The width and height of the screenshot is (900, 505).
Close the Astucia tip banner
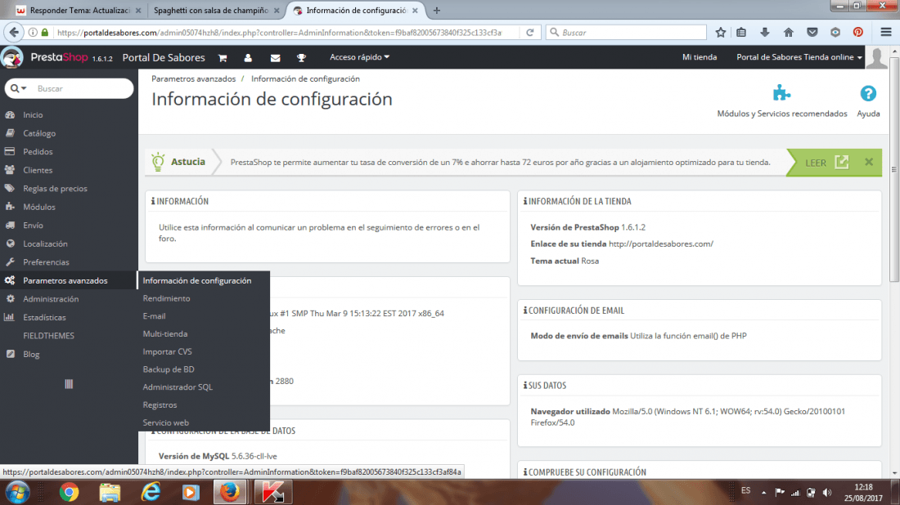click(869, 163)
